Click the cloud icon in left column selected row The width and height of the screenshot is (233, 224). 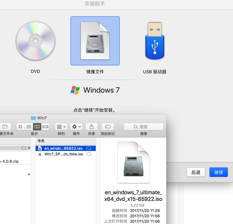coord(24,148)
